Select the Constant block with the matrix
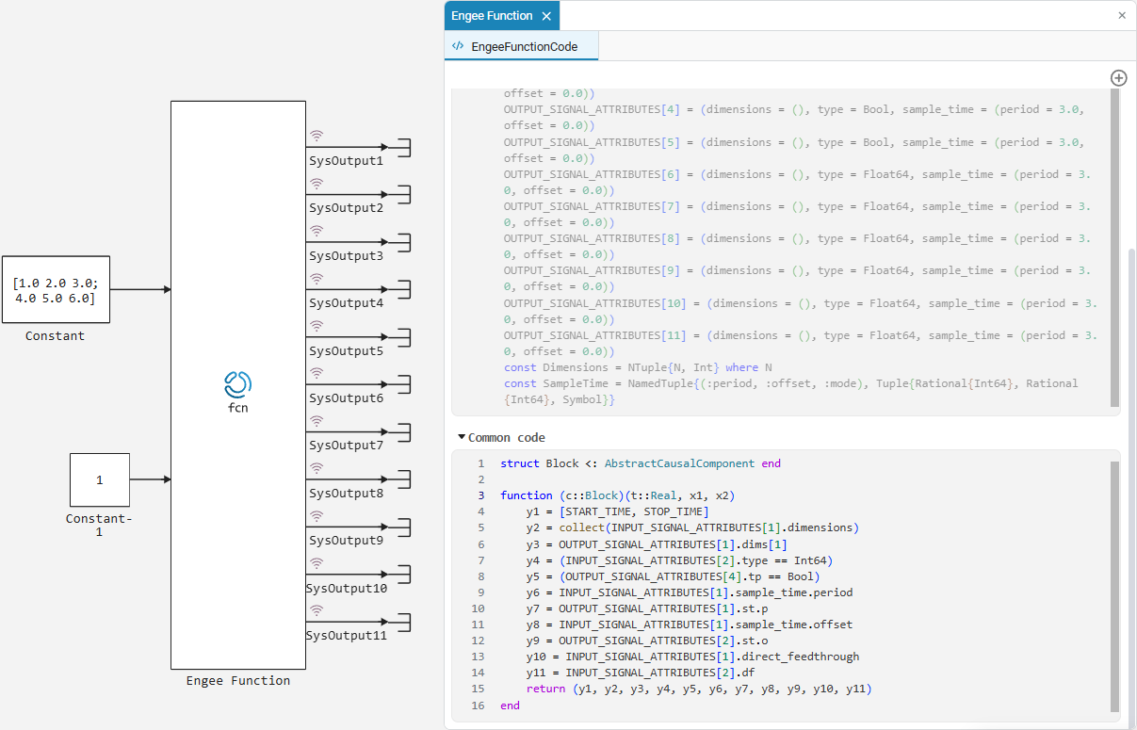The width and height of the screenshot is (1137, 730). [x=56, y=287]
